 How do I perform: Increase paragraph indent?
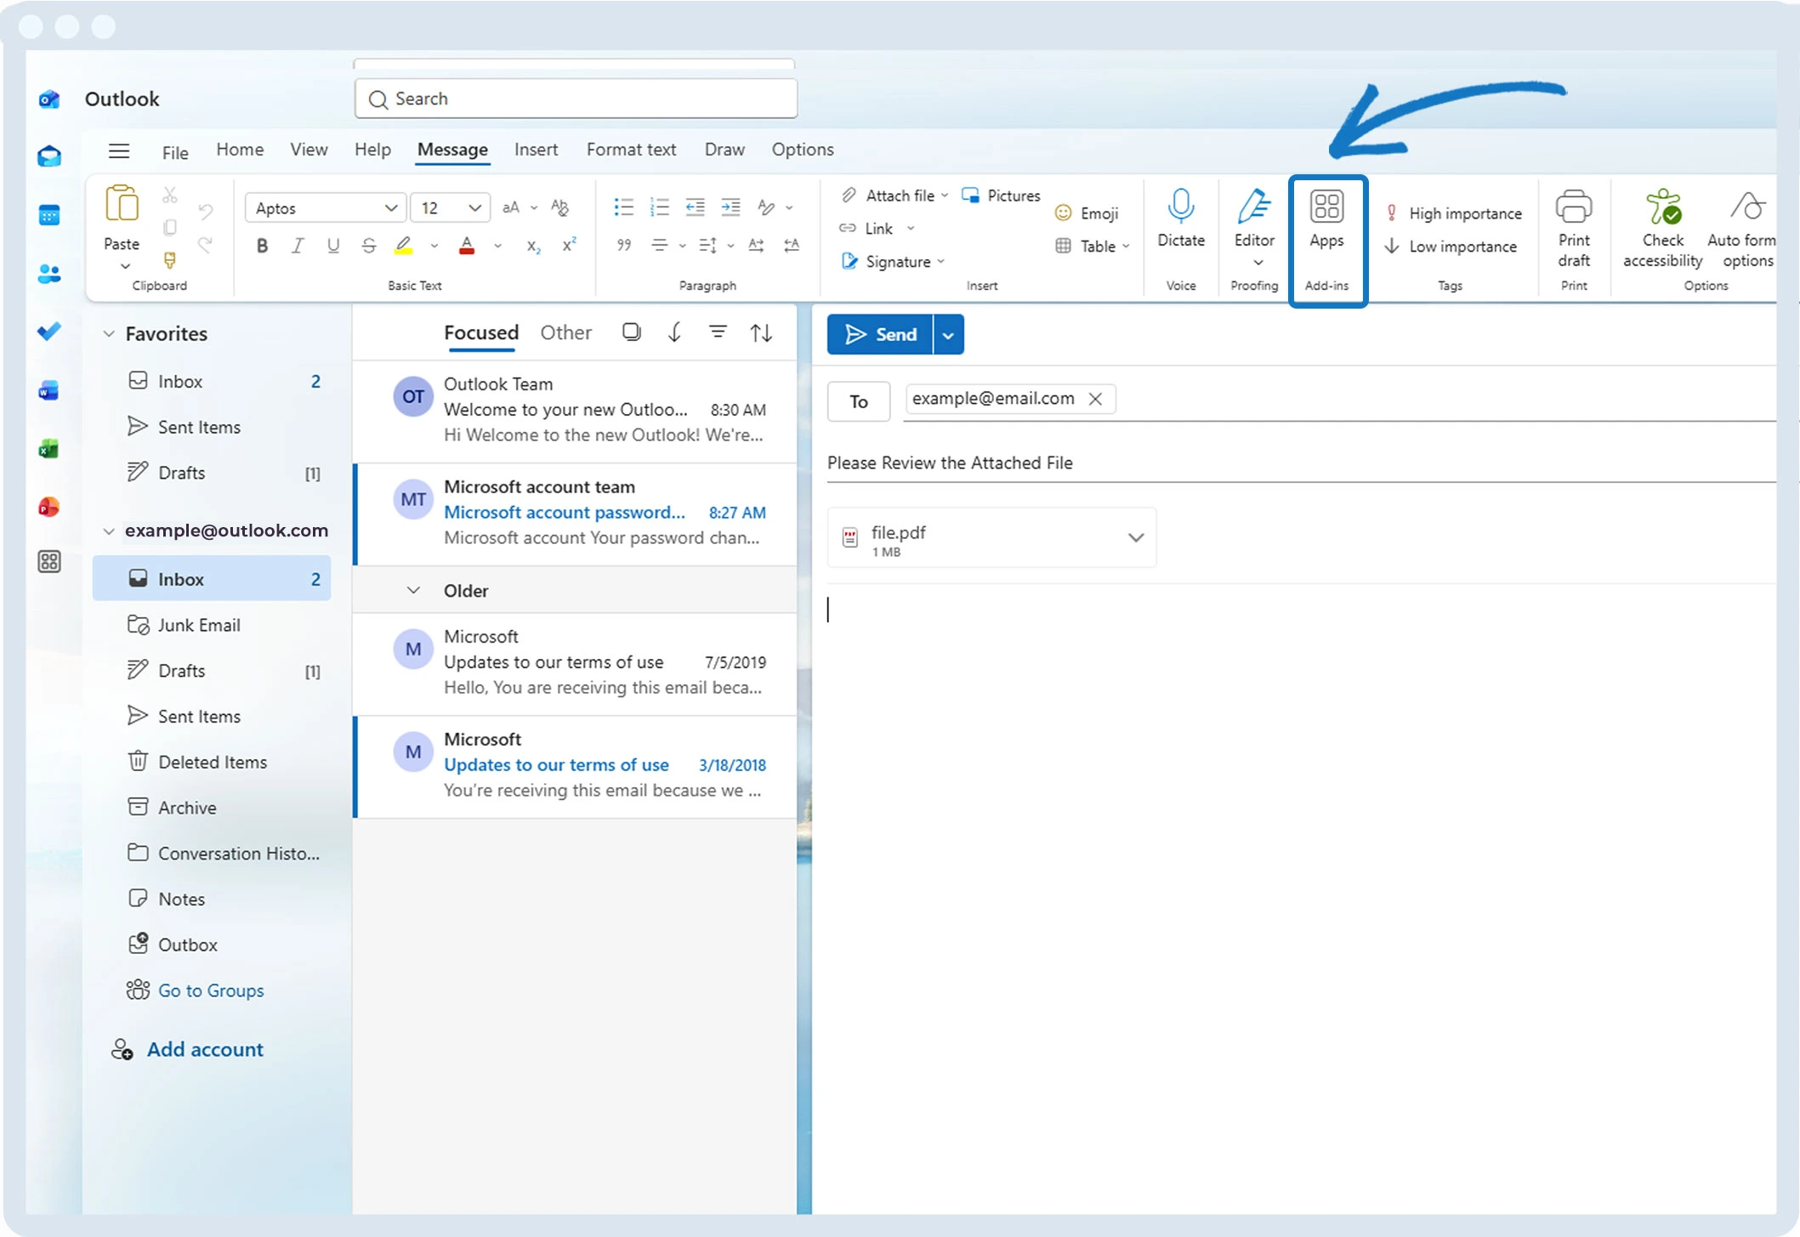point(731,207)
